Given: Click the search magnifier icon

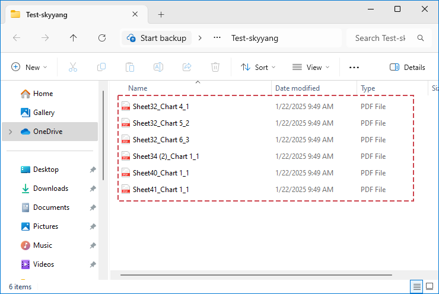Looking at the screenshot, I should click(421, 38).
